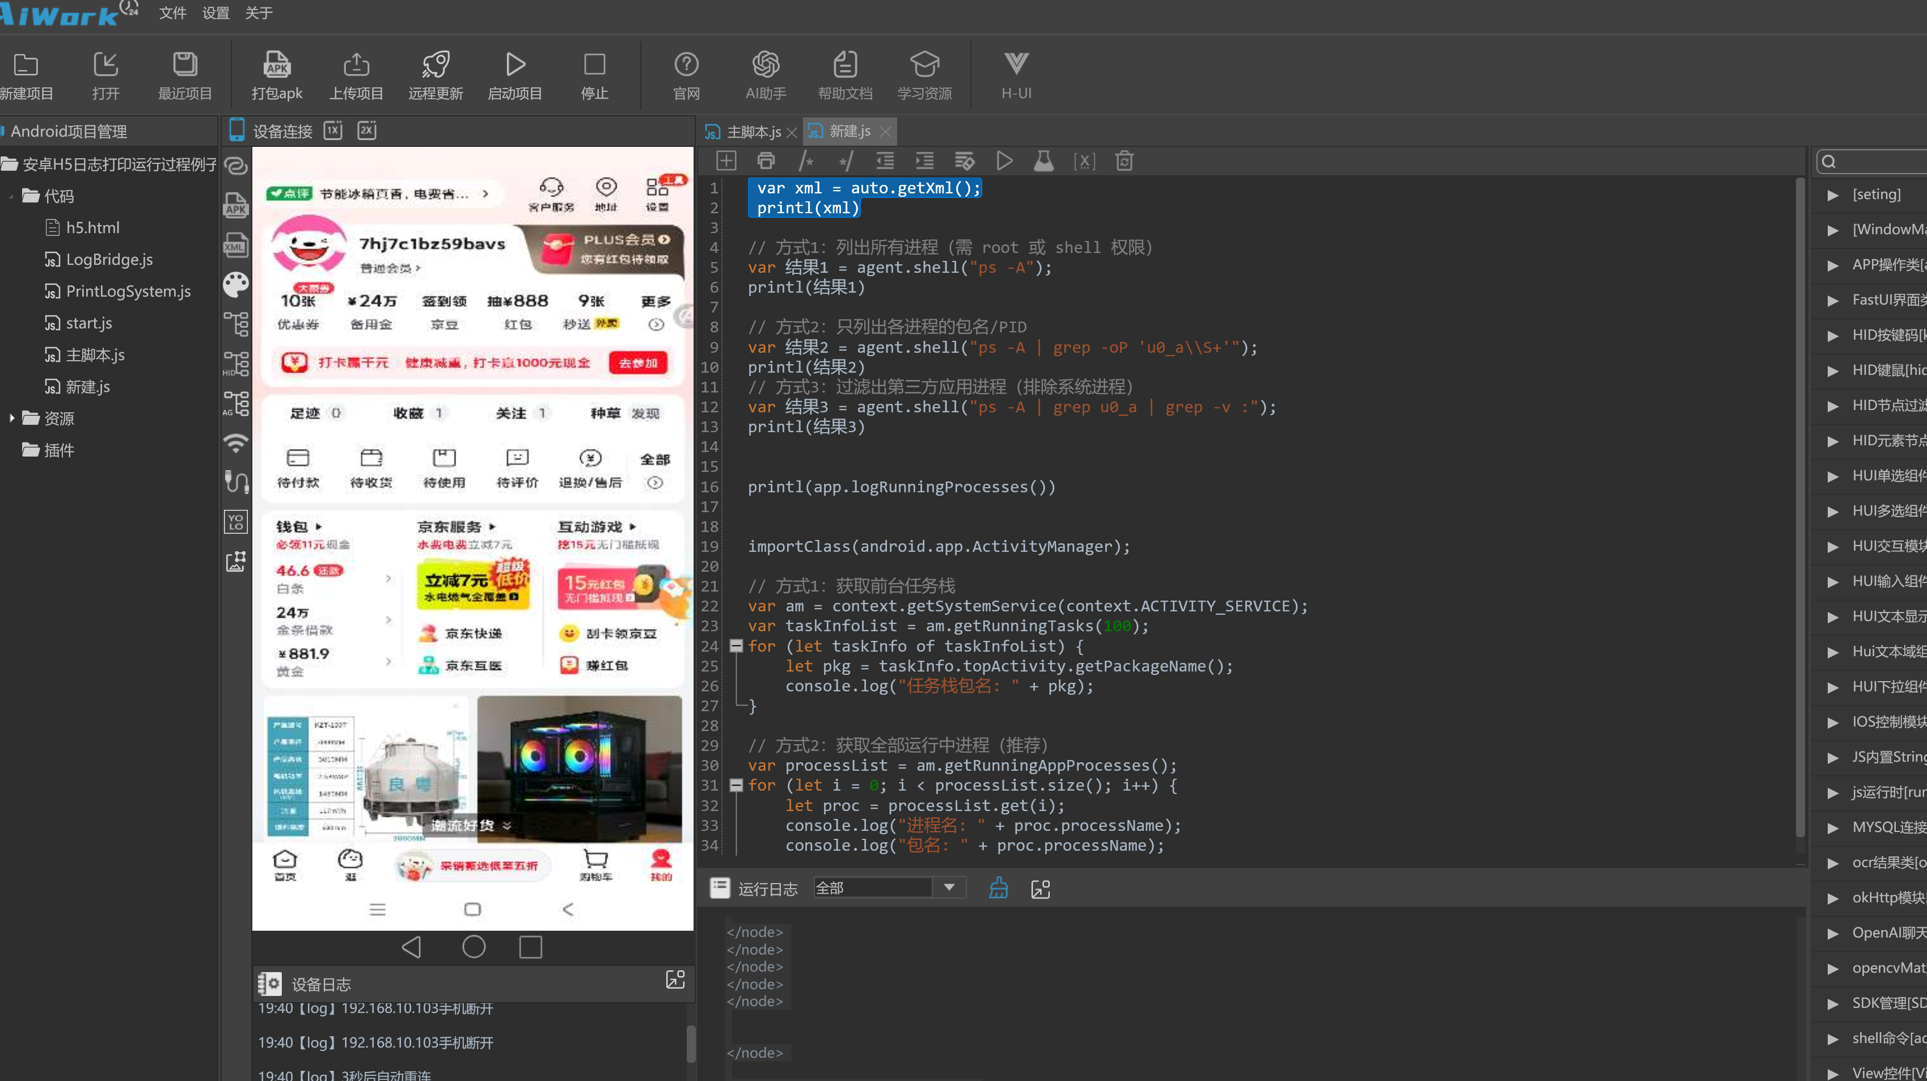Tap PLUS会员 banner on phone screen

[606, 249]
